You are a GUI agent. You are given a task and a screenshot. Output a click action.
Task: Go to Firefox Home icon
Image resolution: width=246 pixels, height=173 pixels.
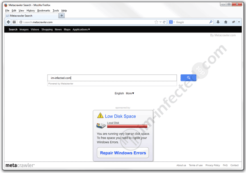pos(226,22)
